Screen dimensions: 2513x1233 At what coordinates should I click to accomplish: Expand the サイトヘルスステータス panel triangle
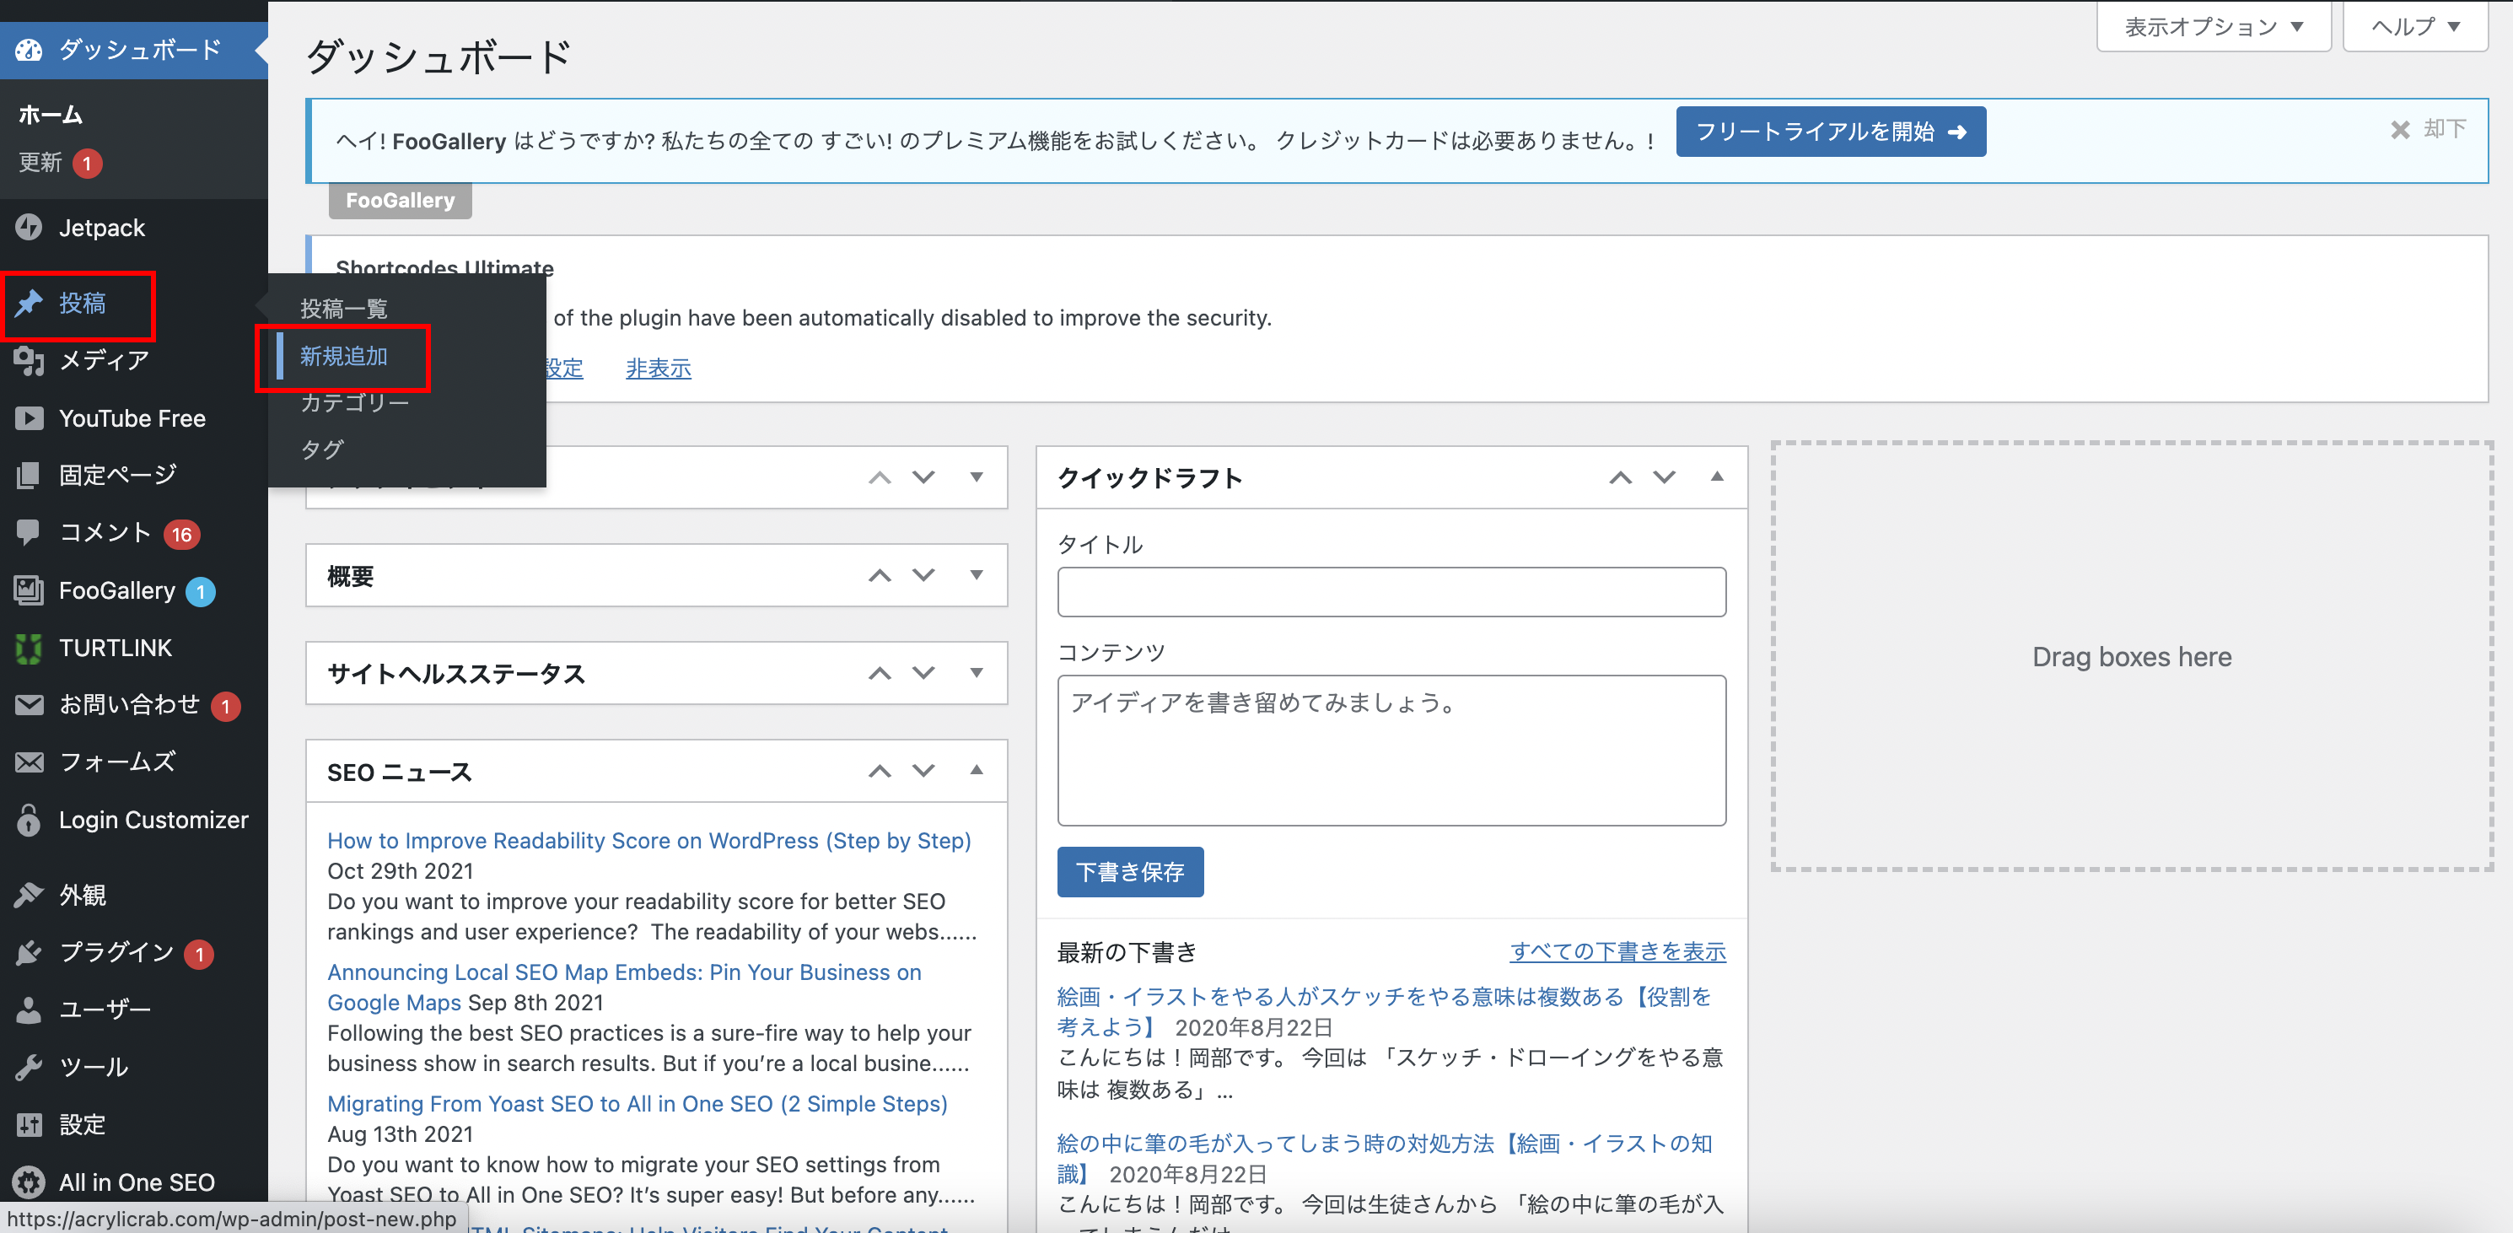click(x=977, y=673)
